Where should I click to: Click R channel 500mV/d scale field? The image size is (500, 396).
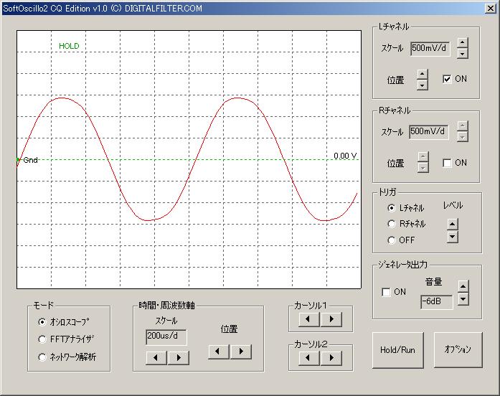click(x=428, y=132)
